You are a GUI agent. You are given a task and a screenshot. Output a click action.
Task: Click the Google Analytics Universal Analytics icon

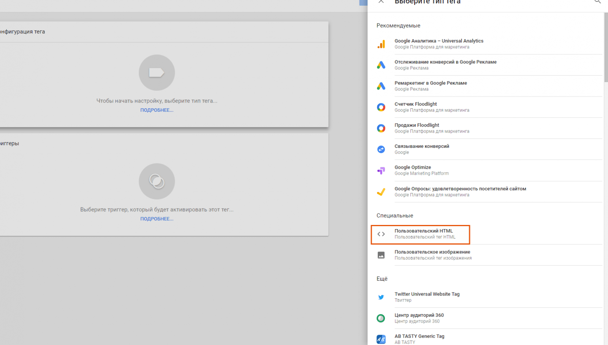tap(381, 44)
